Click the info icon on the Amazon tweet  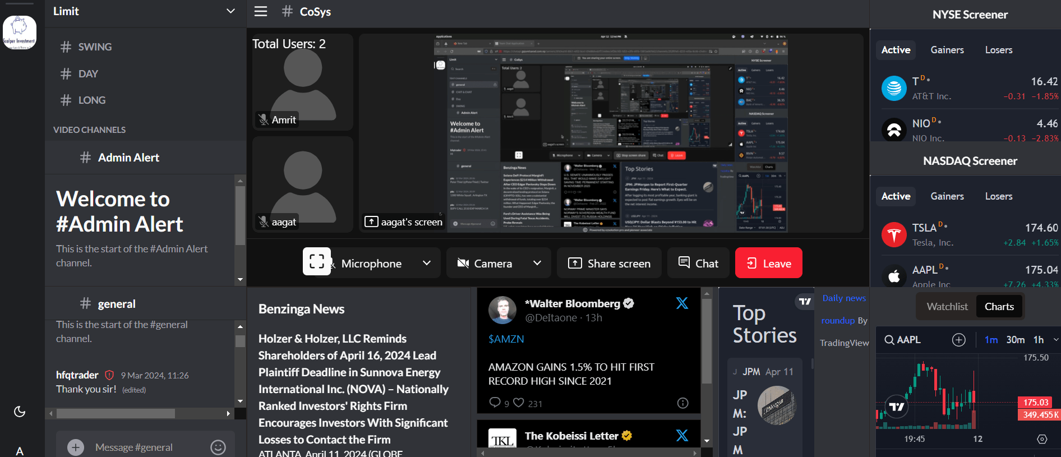(682, 403)
